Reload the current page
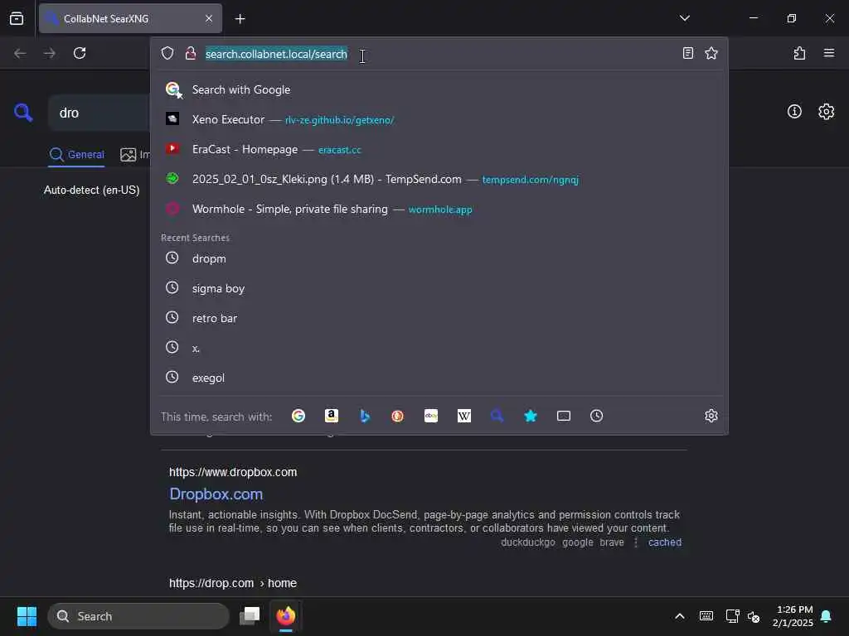Screen dimensions: 849x636 [80, 53]
